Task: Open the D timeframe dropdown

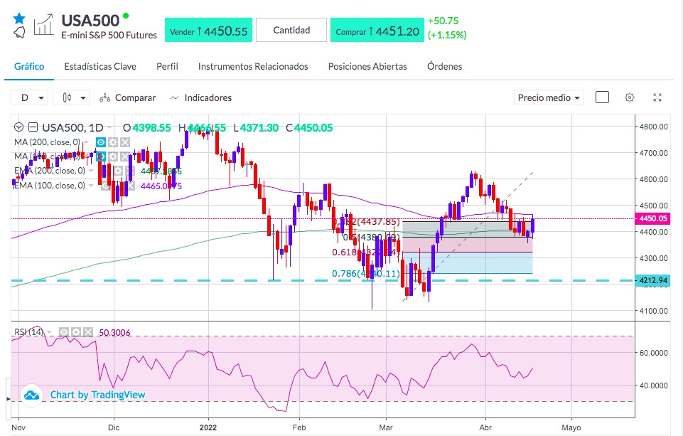Action: pos(29,97)
